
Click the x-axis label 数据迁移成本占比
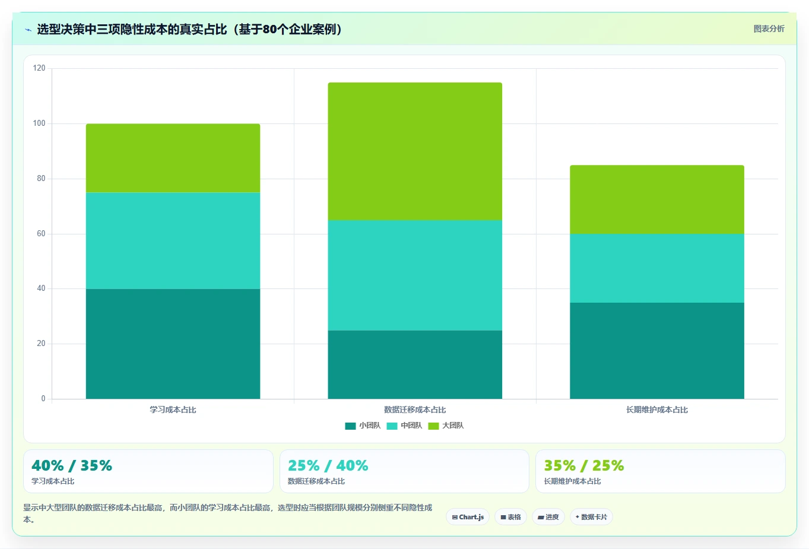(x=415, y=410)
